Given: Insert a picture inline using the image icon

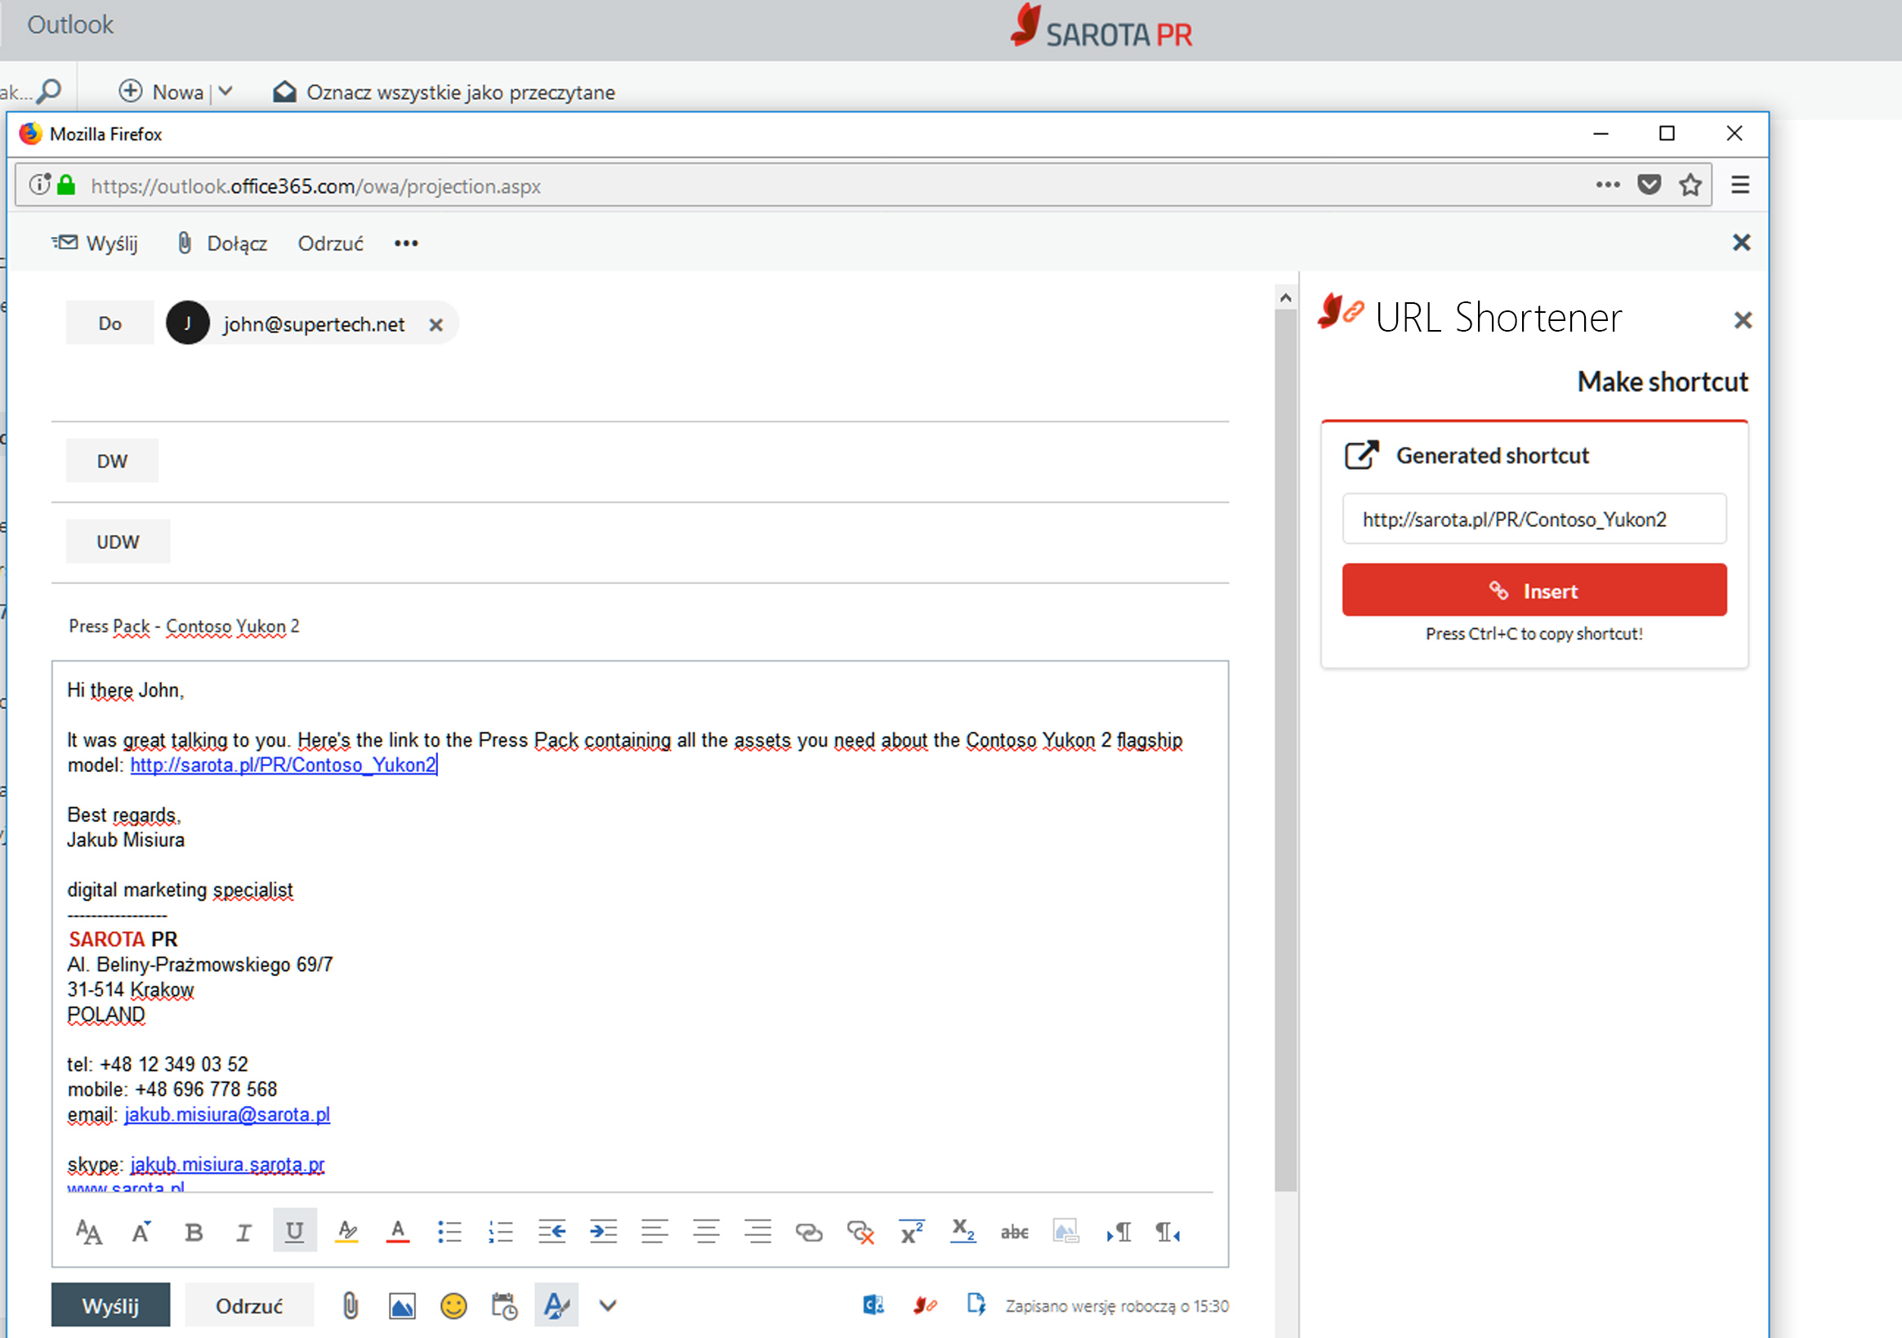Looking at the screenshot, I should point(402,1305).
